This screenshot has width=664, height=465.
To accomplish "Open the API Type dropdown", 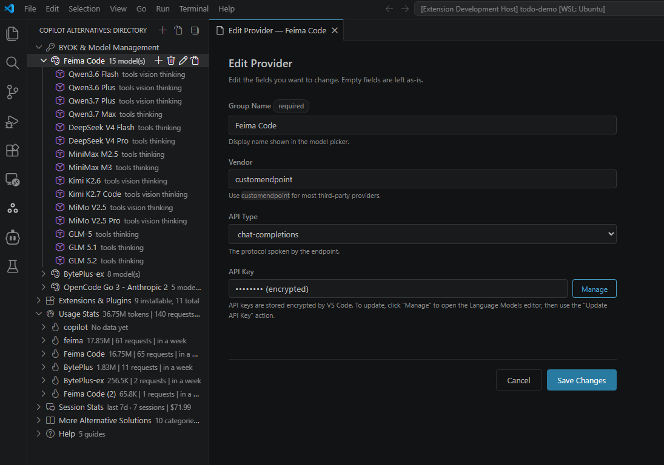I will coord(422,234).
